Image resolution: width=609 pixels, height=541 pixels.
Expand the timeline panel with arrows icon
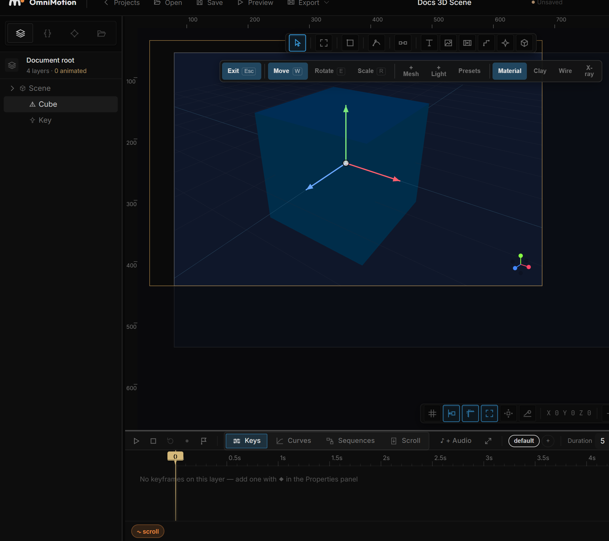488,441
